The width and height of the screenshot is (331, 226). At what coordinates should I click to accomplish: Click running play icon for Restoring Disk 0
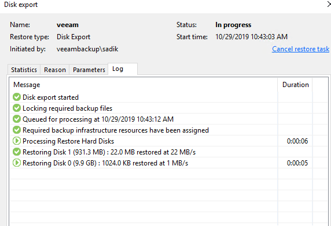[16, 163]
